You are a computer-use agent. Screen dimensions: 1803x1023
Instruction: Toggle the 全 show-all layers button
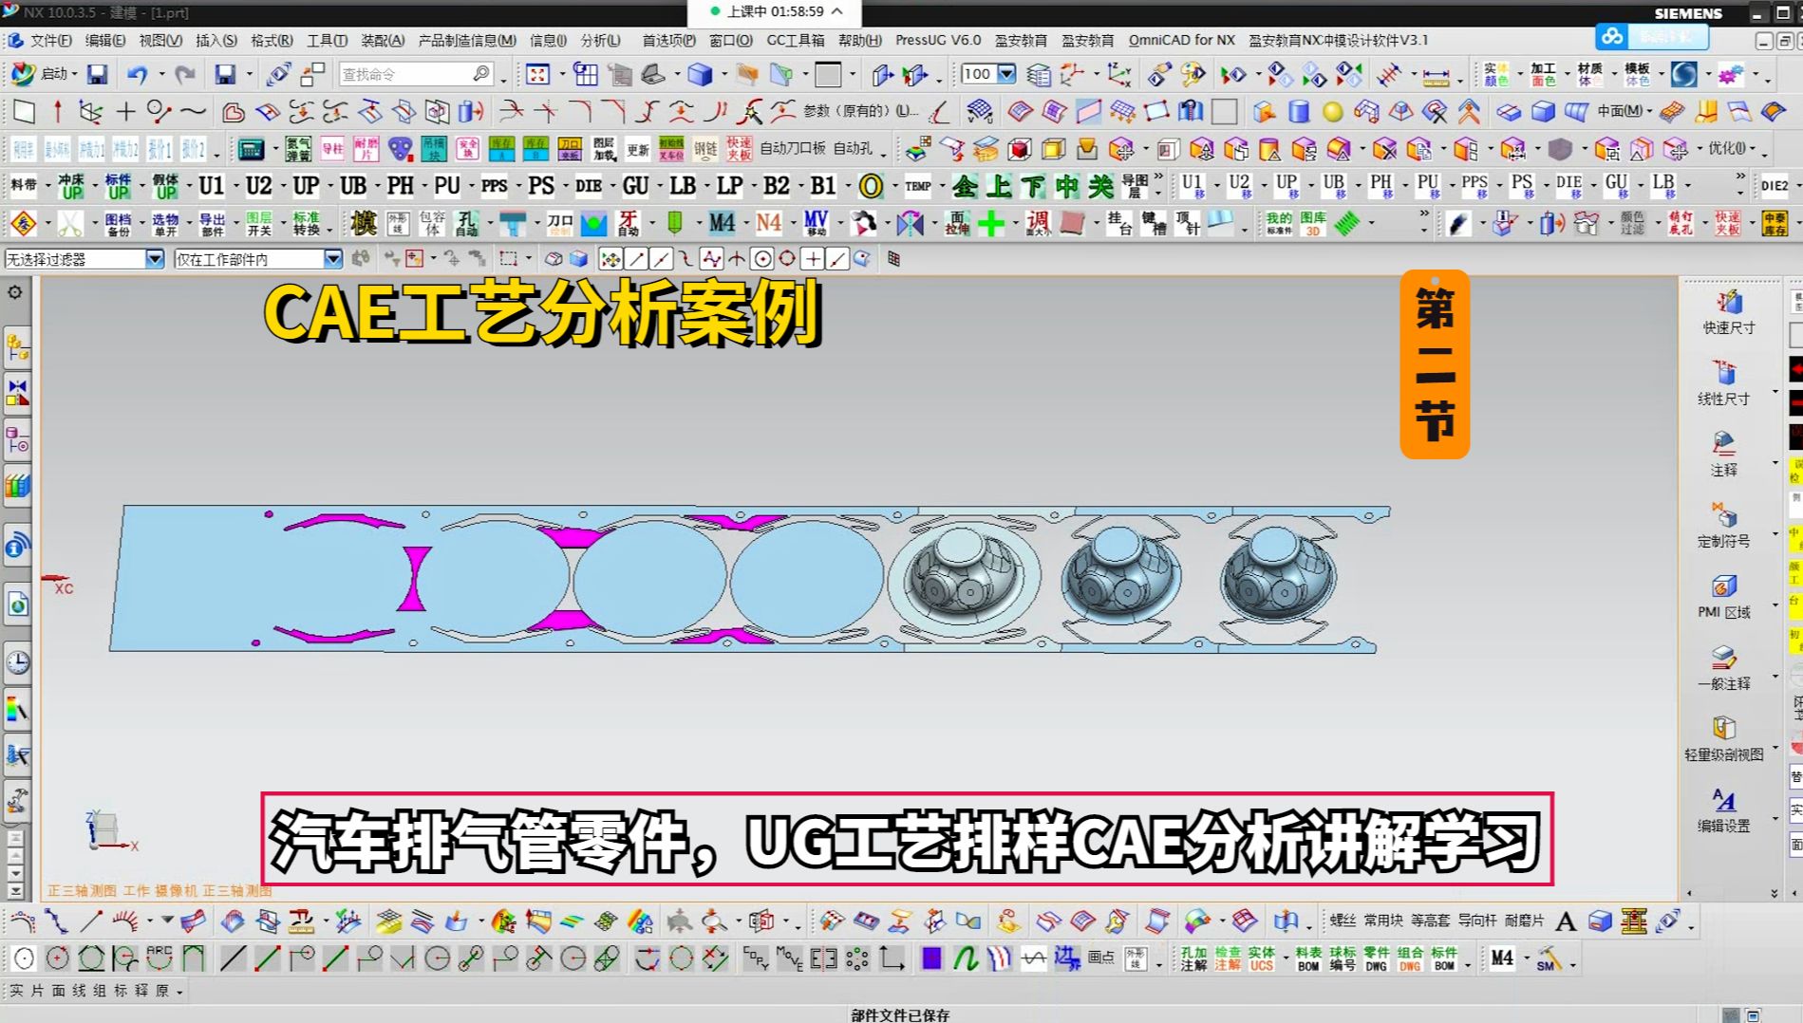(x=964, y=185)
